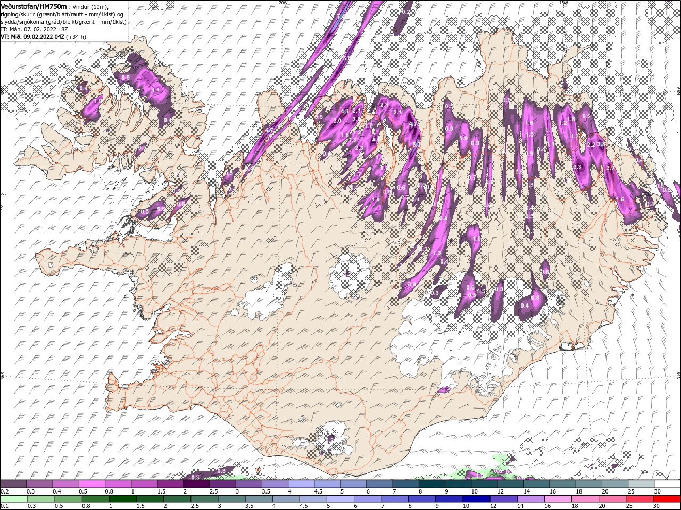Click the darkest purple 2 legend swatch
The image size is (681, 510).
196,484
